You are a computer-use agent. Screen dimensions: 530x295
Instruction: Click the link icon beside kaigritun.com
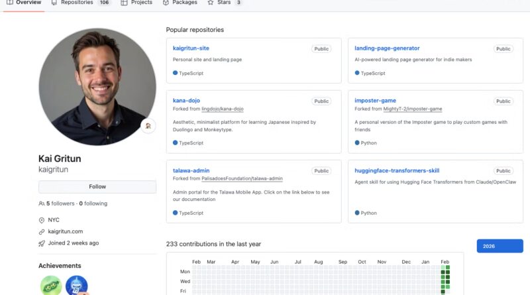point(42,232)
